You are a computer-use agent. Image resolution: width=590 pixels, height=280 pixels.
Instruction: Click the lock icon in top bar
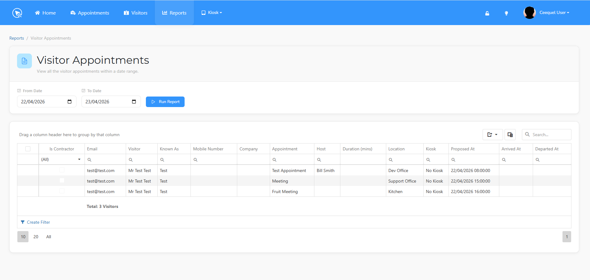pos(487,13)
